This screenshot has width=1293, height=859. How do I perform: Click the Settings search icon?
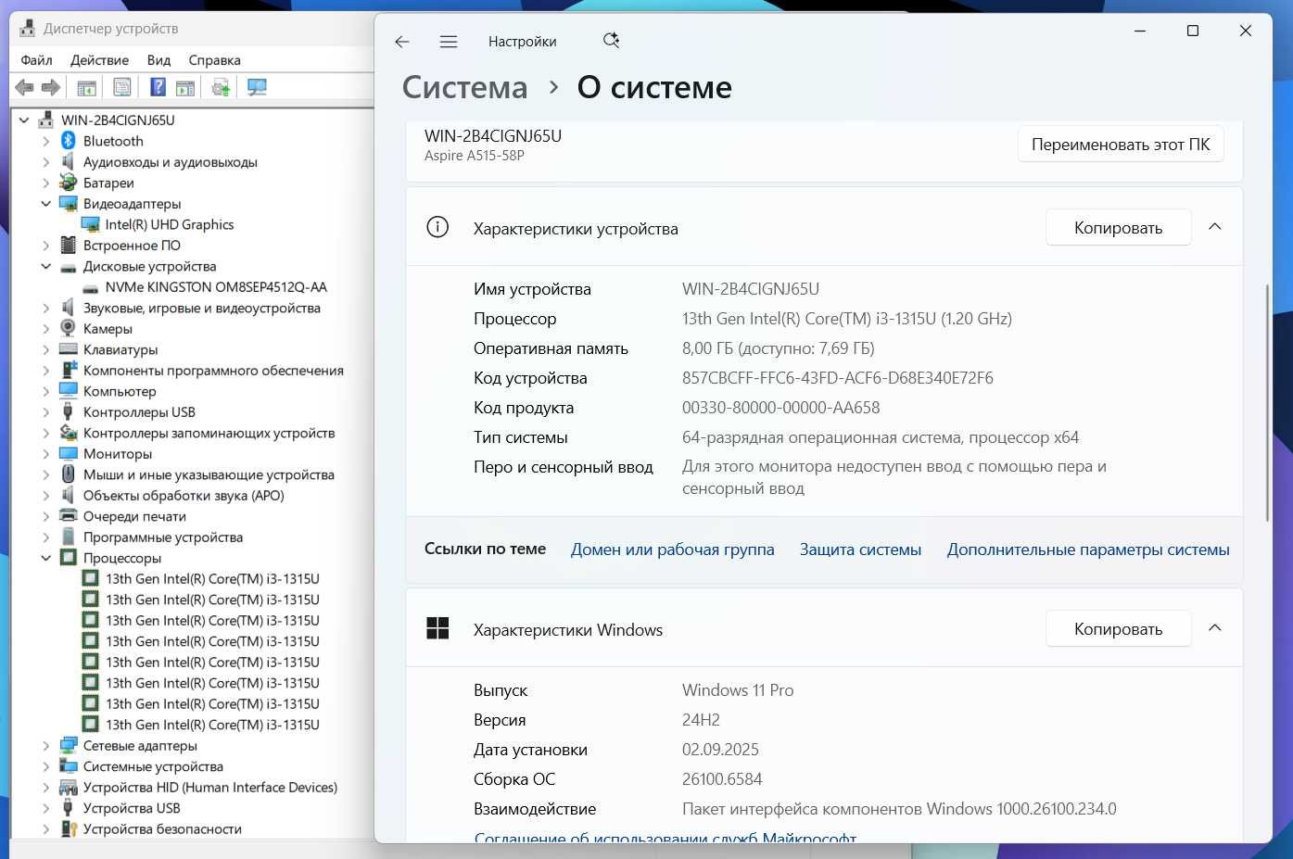(x=611, y=40)
